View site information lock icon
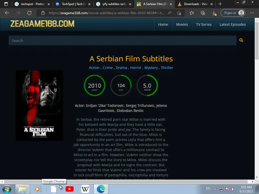The image size is (259, 194). (x=43, y=13)
